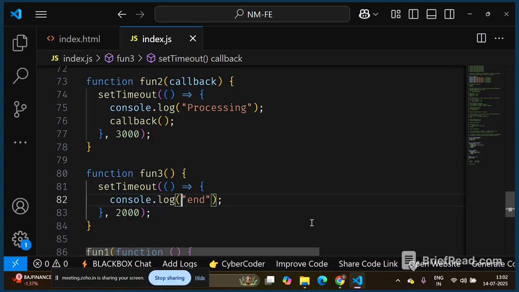Click function fun3 name on line 80
The image size is (519, 292).
point(151,173)
